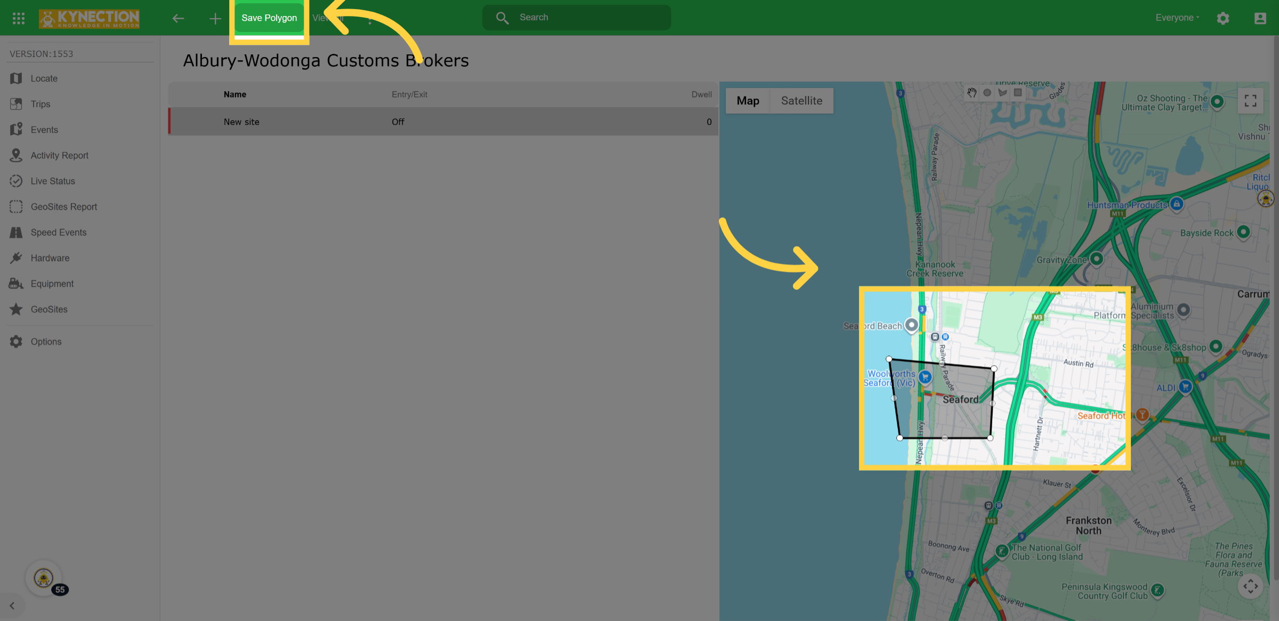Select the New site row
1279x621 pixels.
pyautogui.click(x=443, y=122)
